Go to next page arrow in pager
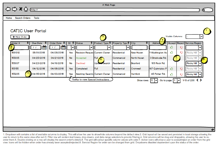 click(x=201, y=80)
